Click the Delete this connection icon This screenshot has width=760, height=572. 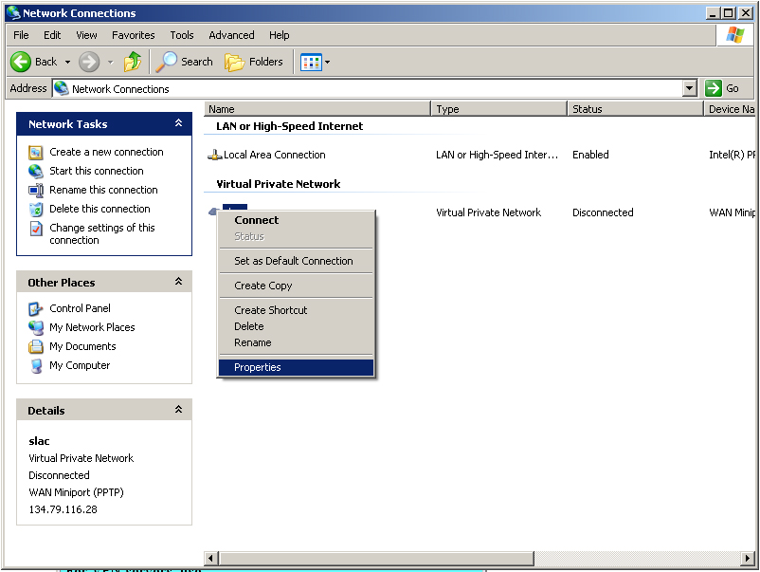pyautogui.click(x=35, y=209)
